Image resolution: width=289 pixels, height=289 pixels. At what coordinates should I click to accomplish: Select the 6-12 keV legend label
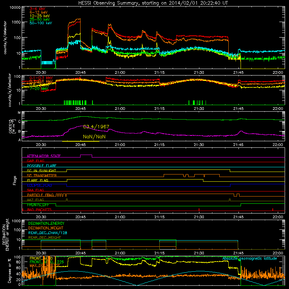[39, 12]
